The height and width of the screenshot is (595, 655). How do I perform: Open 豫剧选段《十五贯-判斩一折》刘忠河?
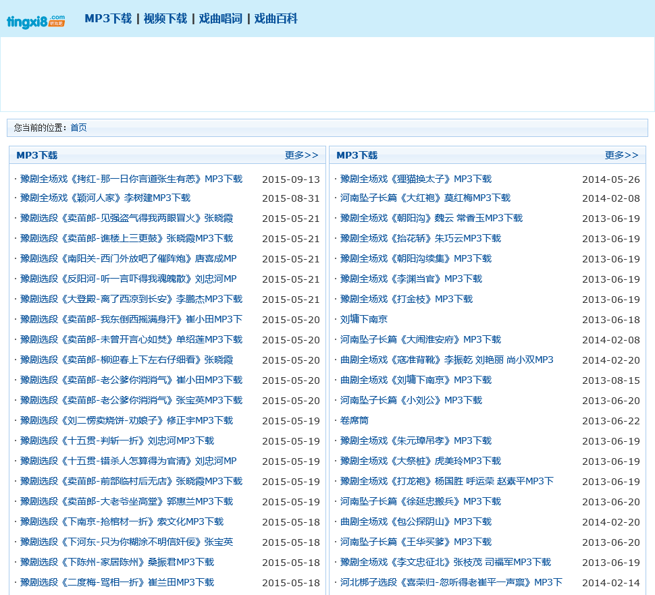117,441
